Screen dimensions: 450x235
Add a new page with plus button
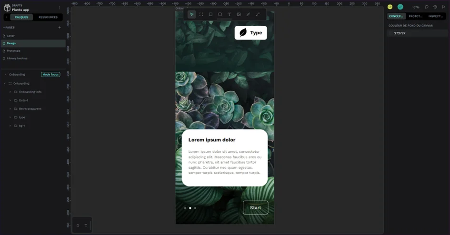(60, 28)
